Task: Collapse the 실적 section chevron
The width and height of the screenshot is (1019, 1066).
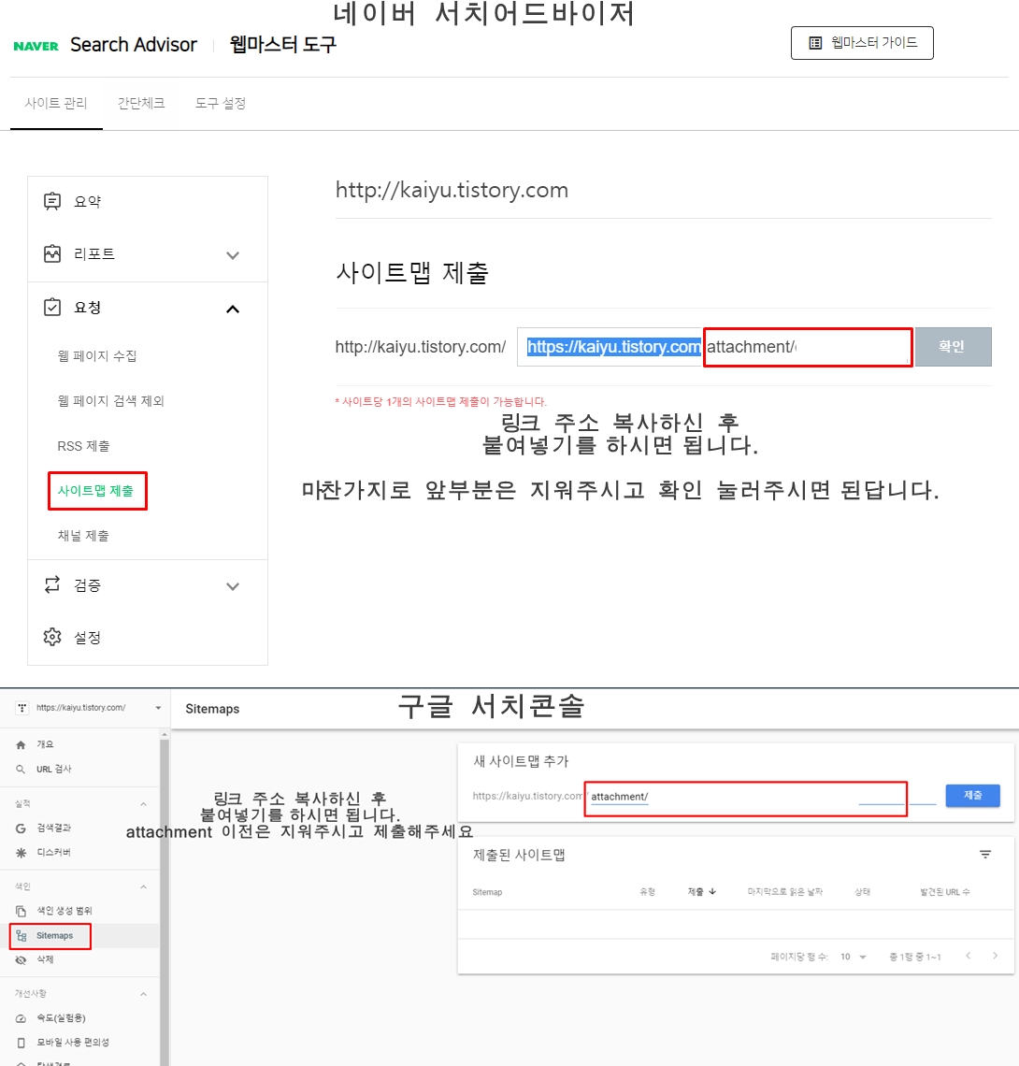Action: [143, 804]
